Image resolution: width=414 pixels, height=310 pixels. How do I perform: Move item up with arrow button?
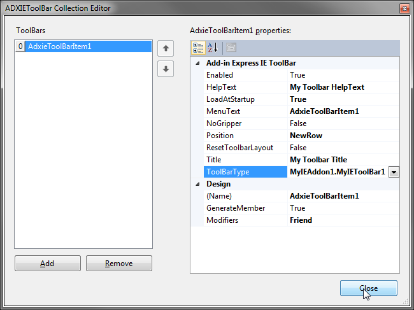[166, 48]
